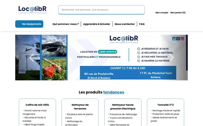
Task: Open the LinkedIn icon in banner
Action: click(174, 39)
